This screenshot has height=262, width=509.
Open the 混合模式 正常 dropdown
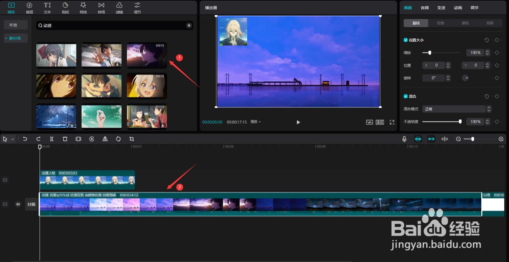(457, 109)
